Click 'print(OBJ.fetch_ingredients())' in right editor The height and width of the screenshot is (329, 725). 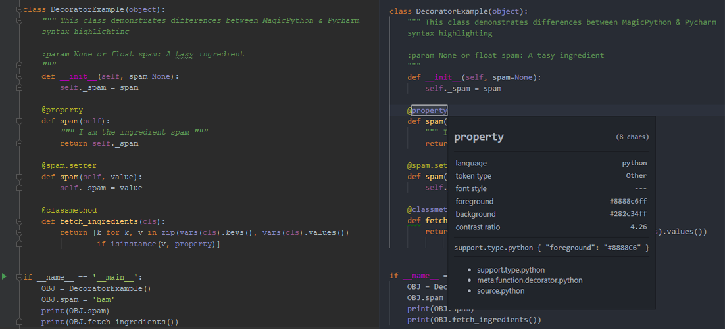tap(474, 319)
